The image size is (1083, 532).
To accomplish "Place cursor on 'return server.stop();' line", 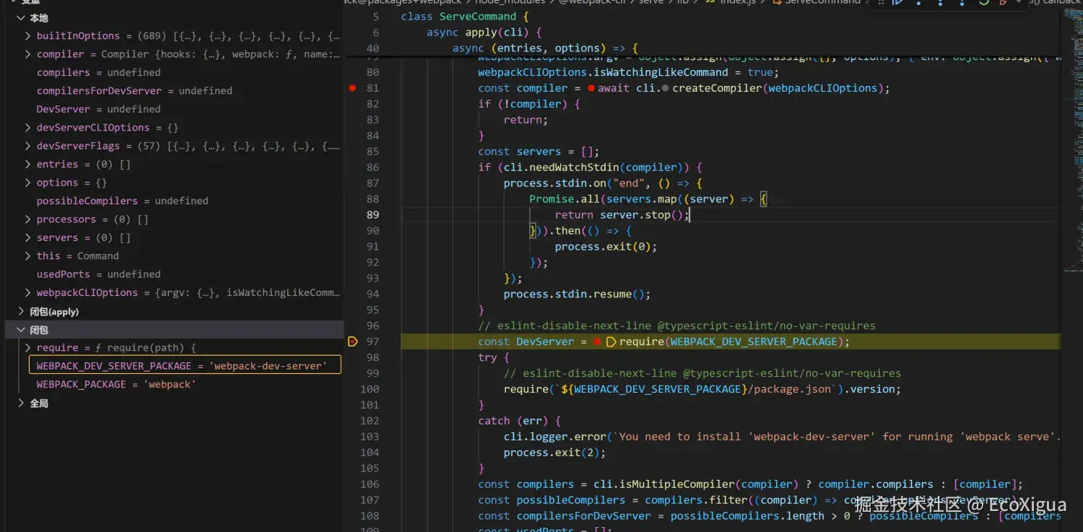I will click(x=622, y=215).
